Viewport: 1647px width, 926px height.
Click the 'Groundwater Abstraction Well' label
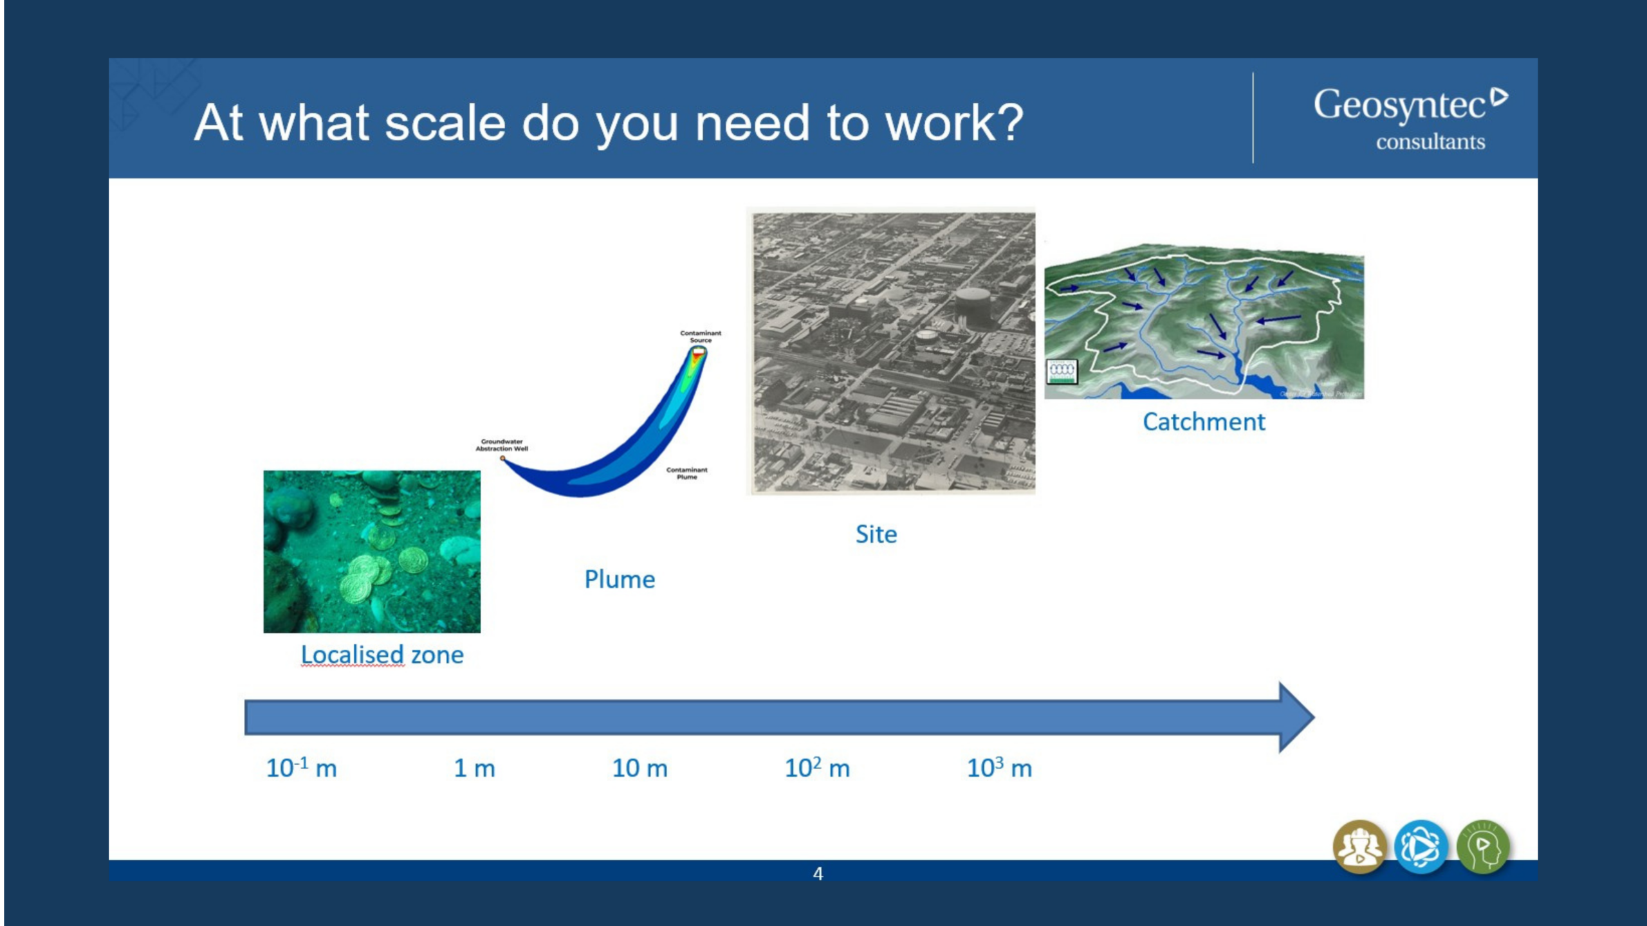[502, 445]
